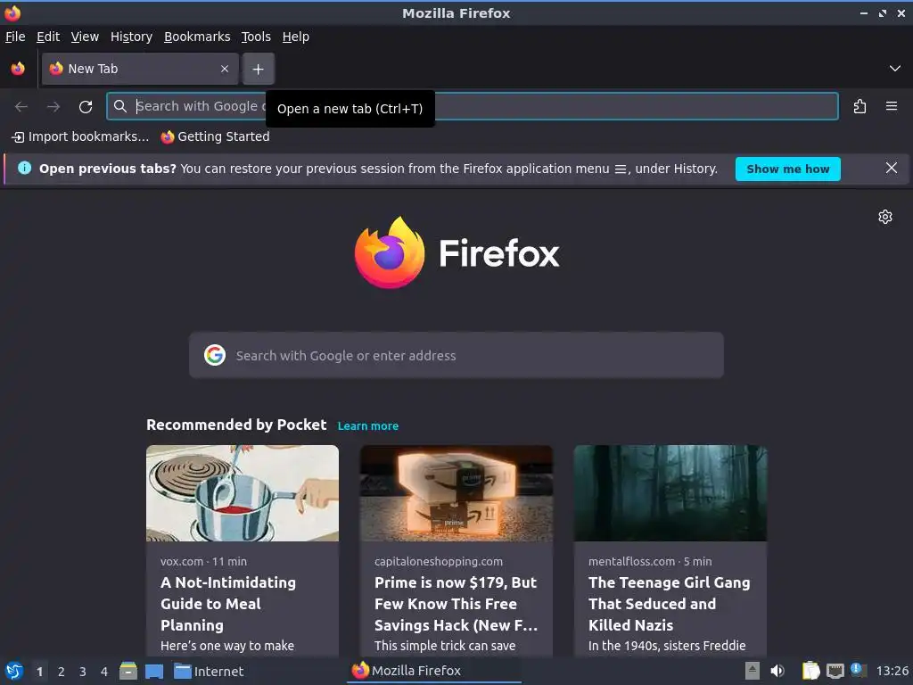The height and width of the screenshot is (685, 913).
Task: Click the Firefox View pinned icon
Action: tap(18, 69)
